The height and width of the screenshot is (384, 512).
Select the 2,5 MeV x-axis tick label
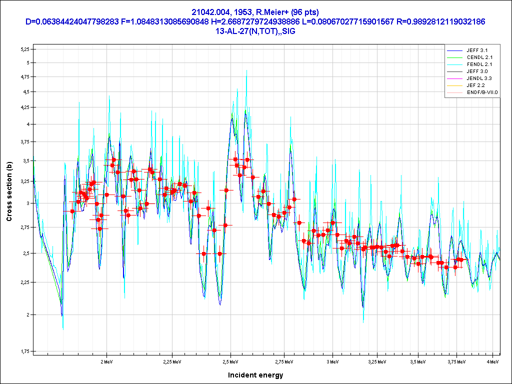229,360
